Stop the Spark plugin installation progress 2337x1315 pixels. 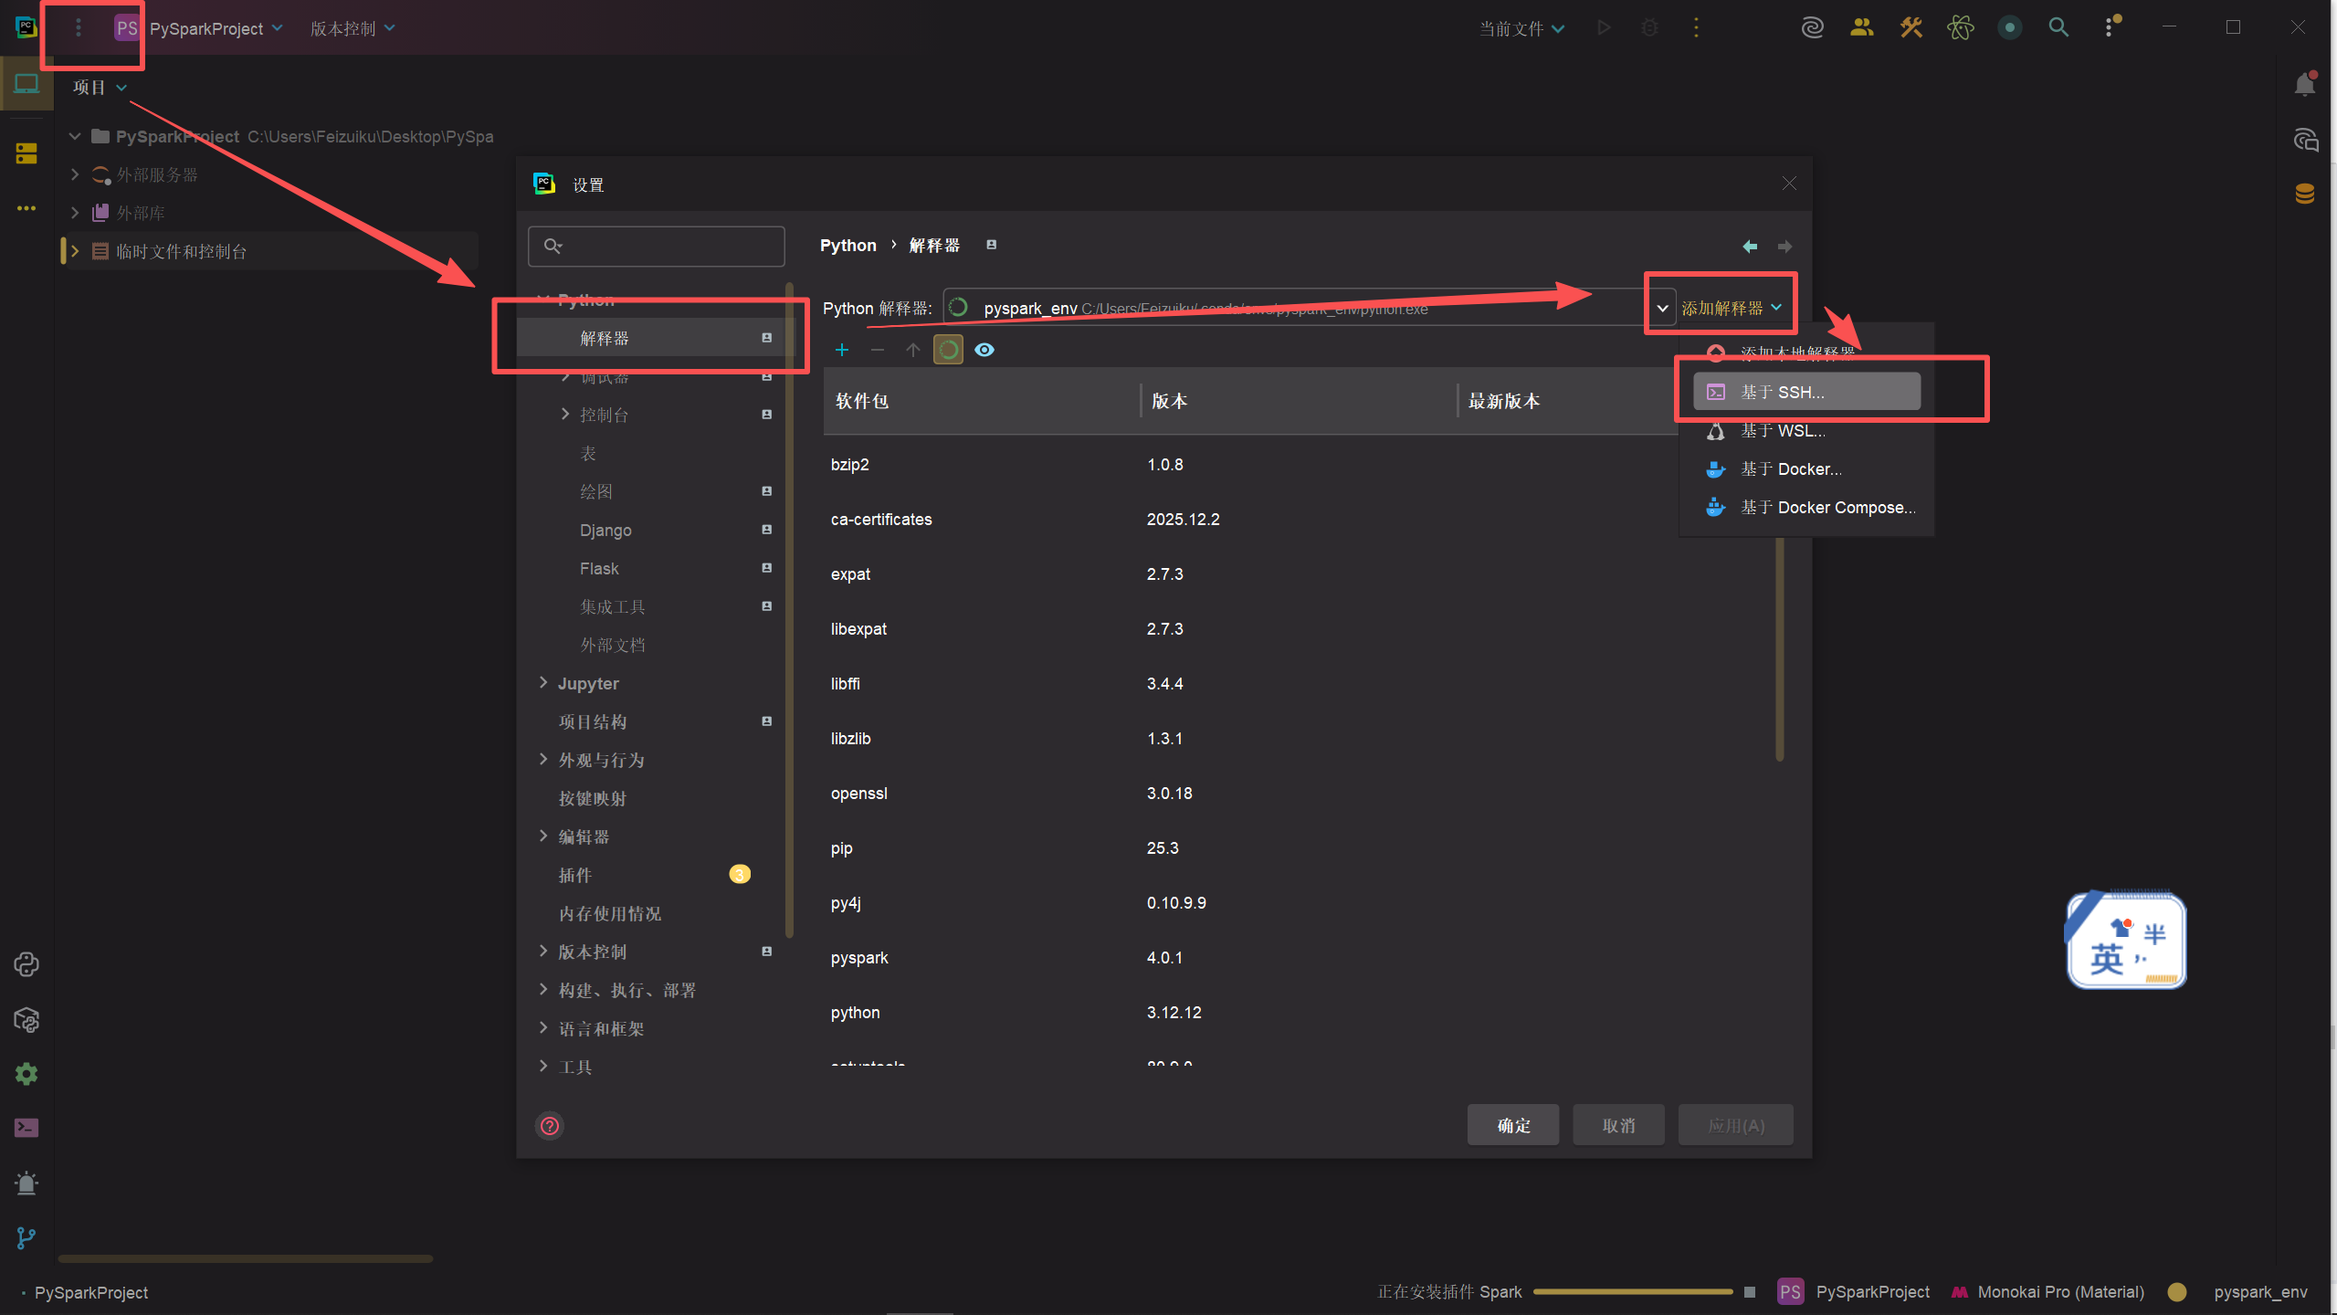[1750, 1292]
